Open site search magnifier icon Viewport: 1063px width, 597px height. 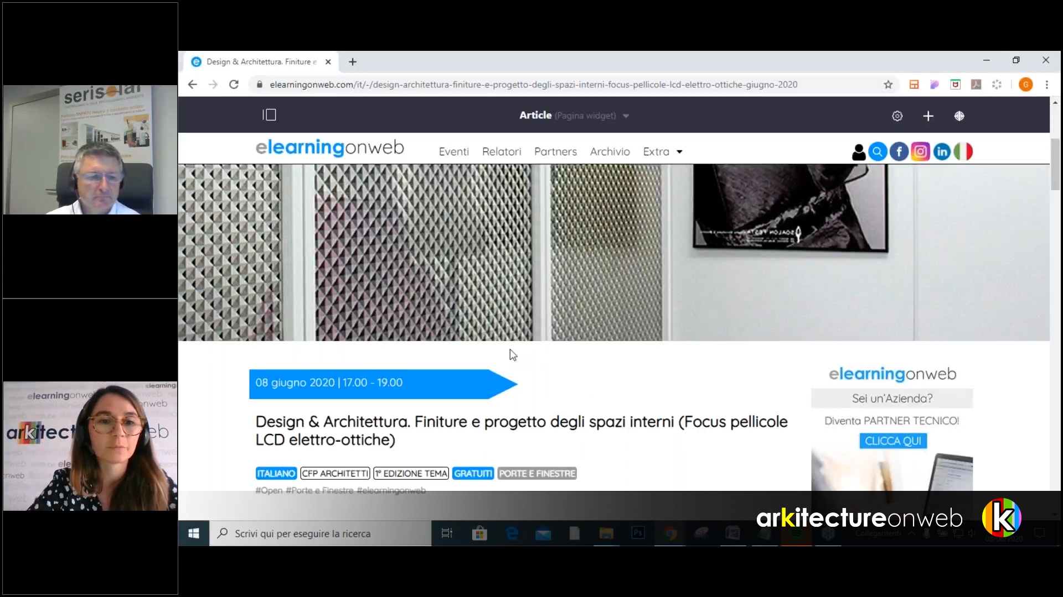[878, 151]
